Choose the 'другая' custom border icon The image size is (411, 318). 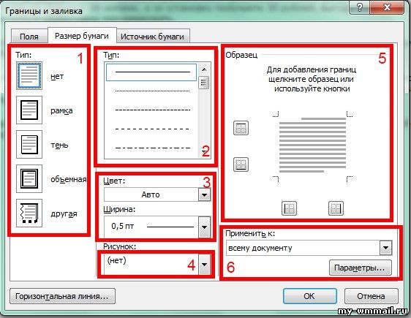pyautogui.click(x=29, y=213)
